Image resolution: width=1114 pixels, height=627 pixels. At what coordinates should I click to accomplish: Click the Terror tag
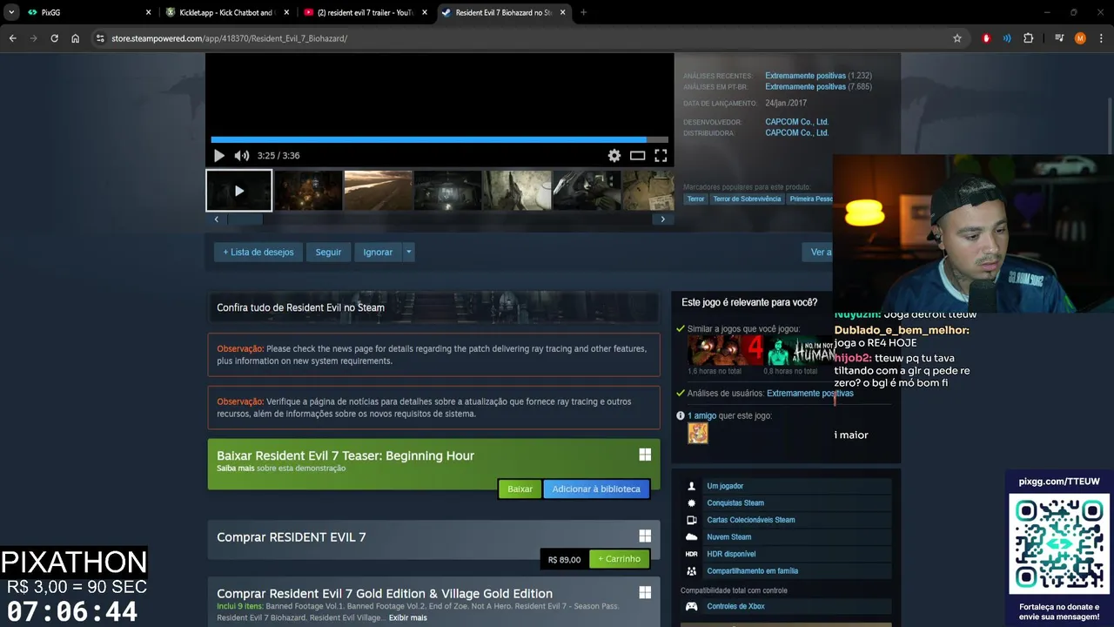tap(695, 199)
